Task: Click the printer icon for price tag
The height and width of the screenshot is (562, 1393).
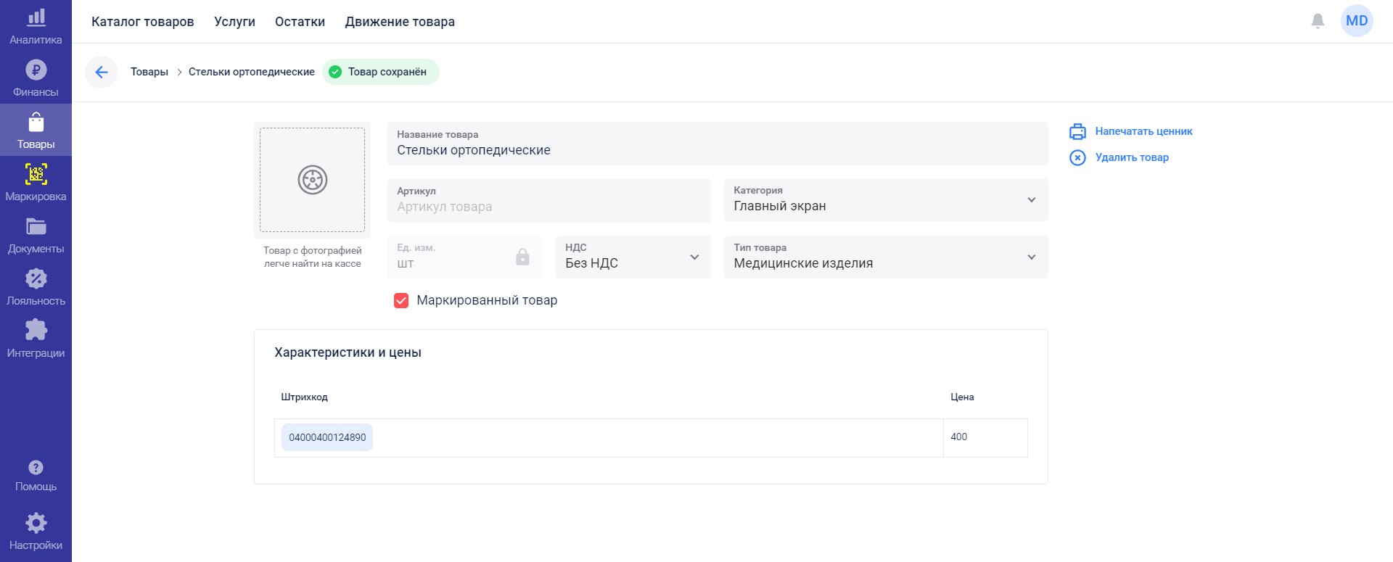Action: pyautogui.click(x=1077, y=131)
